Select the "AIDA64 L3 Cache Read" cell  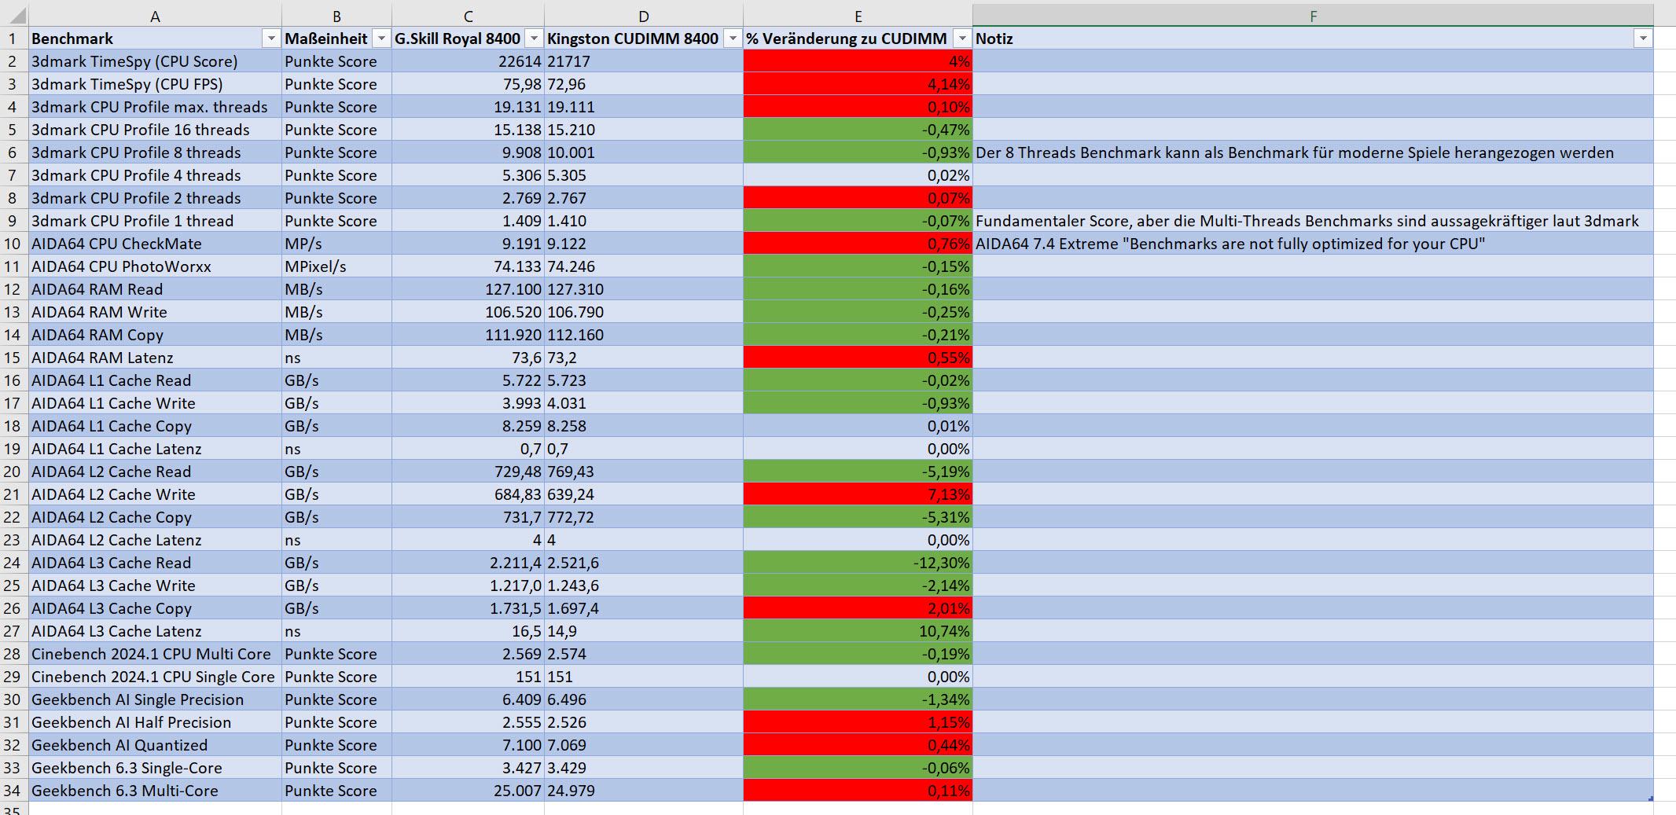155,563
